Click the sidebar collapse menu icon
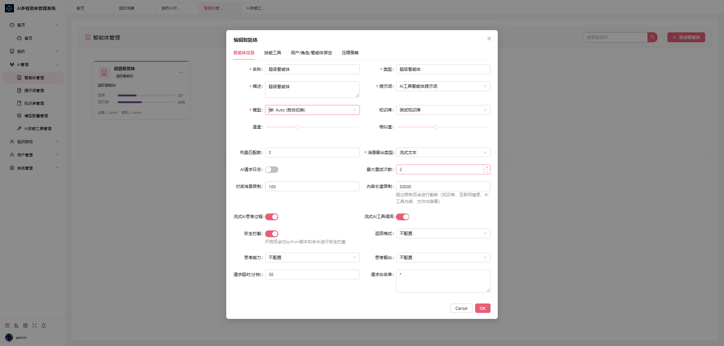Image resolution: width=724 pixels, height=346 pixels. (7, 325)
